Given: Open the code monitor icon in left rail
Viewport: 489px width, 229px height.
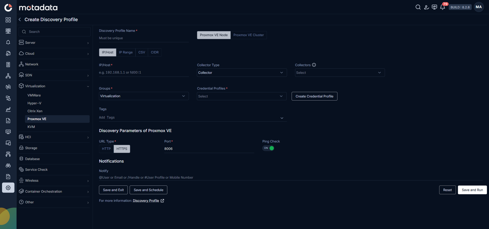Looking at the screenshot, I should point(8,132).
